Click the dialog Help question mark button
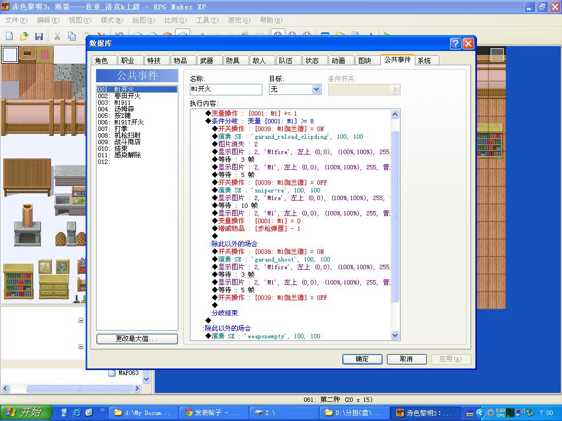 (x=455, y=44)
